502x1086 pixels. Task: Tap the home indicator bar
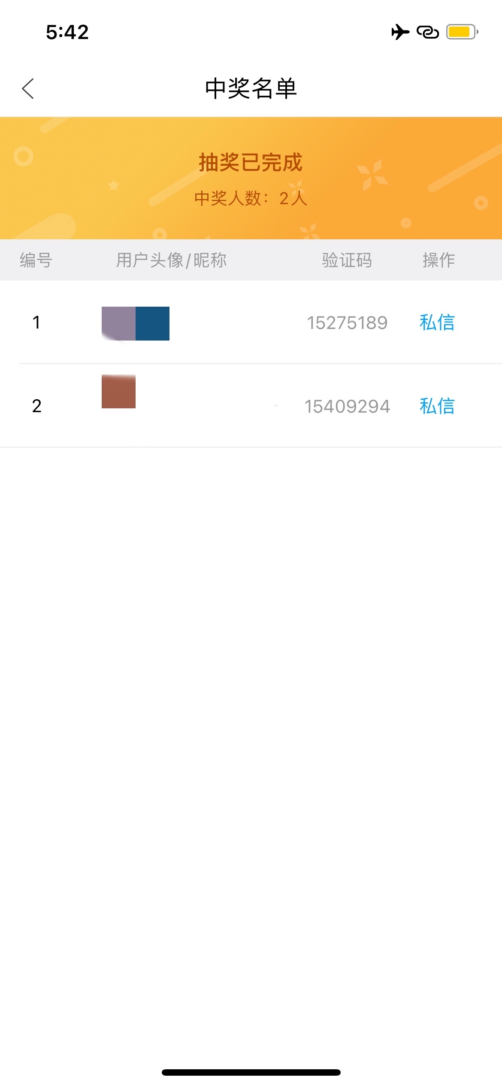click(x=251, y=1072)
